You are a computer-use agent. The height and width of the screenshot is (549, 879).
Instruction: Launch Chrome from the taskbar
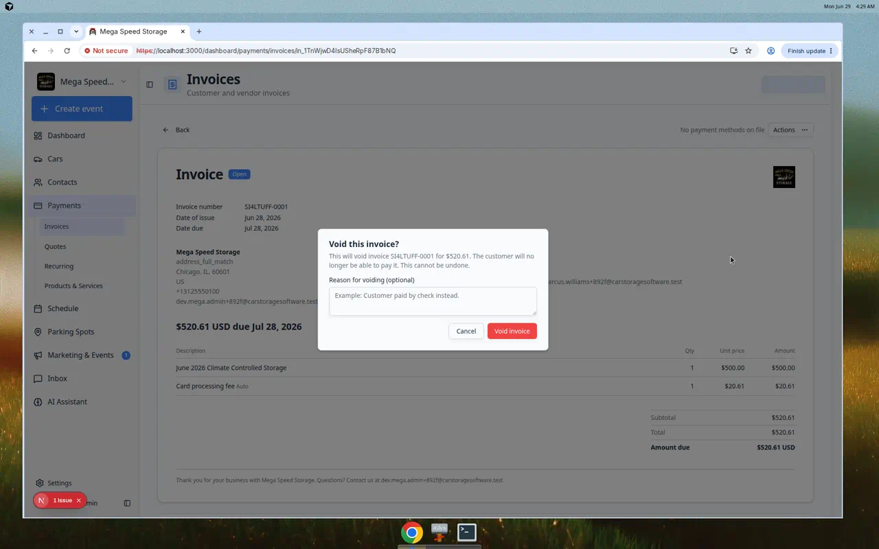pyautogui.click(x=412, y=533)
